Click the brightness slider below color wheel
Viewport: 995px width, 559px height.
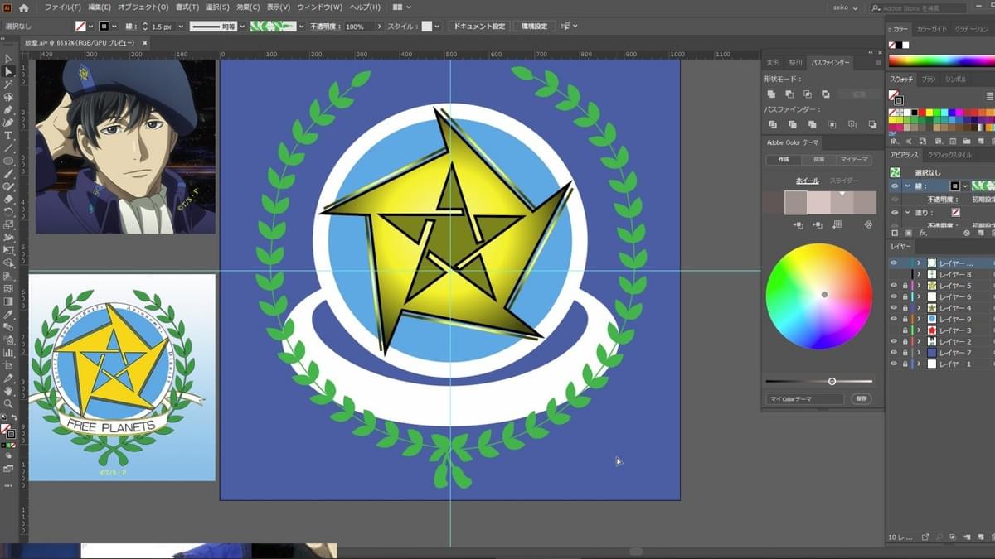coord(819,382)
